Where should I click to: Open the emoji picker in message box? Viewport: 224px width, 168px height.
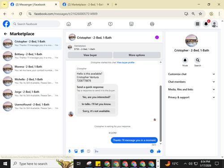[x=152, y=151]
